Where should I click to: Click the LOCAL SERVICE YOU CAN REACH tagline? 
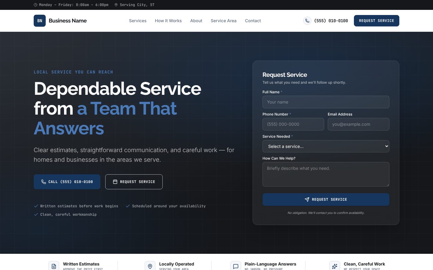click(73, 72)
